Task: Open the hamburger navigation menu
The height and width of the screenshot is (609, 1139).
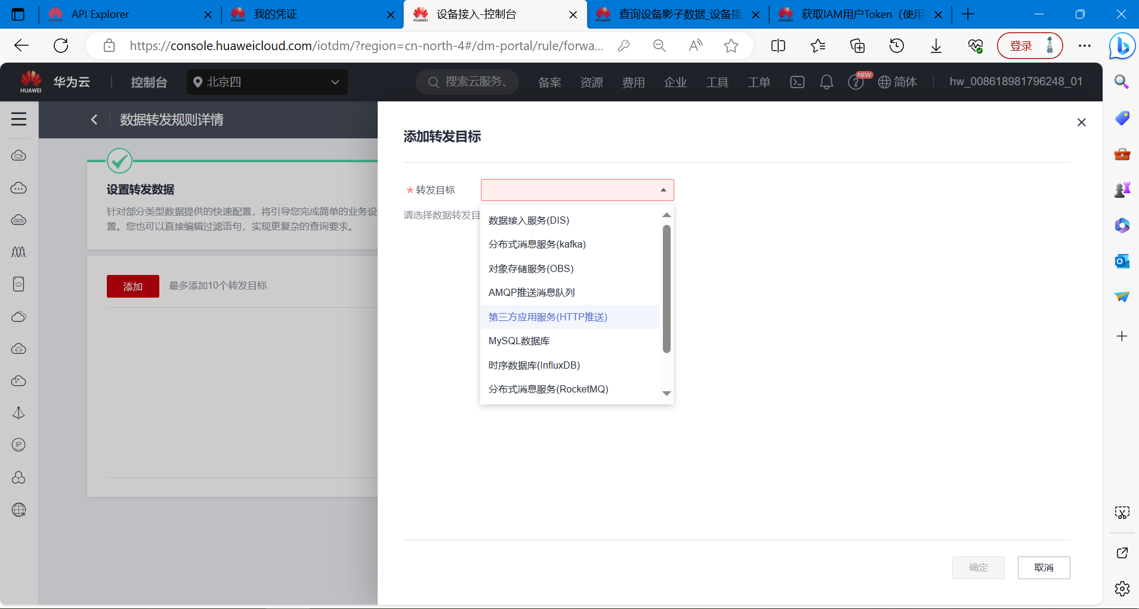Action: pyautogui.click(x=19, y=119)
